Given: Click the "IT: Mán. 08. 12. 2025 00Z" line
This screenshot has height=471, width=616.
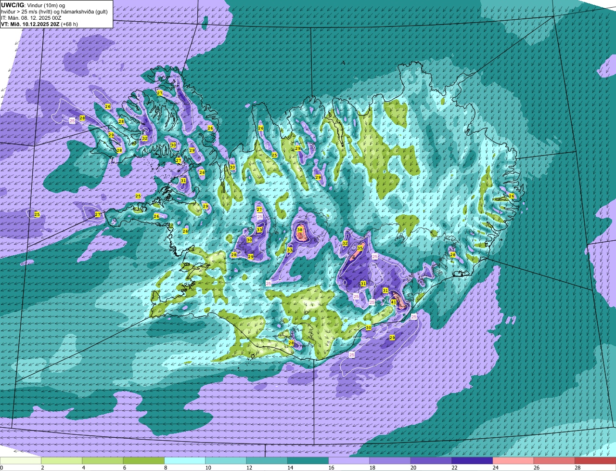Looking at the screenshot, I should 31,18.
